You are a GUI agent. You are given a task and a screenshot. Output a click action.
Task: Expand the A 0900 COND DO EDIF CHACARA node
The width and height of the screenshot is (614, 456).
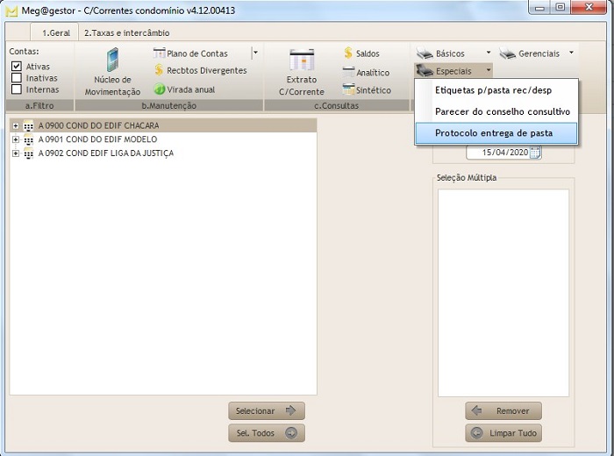click(16, 125)
